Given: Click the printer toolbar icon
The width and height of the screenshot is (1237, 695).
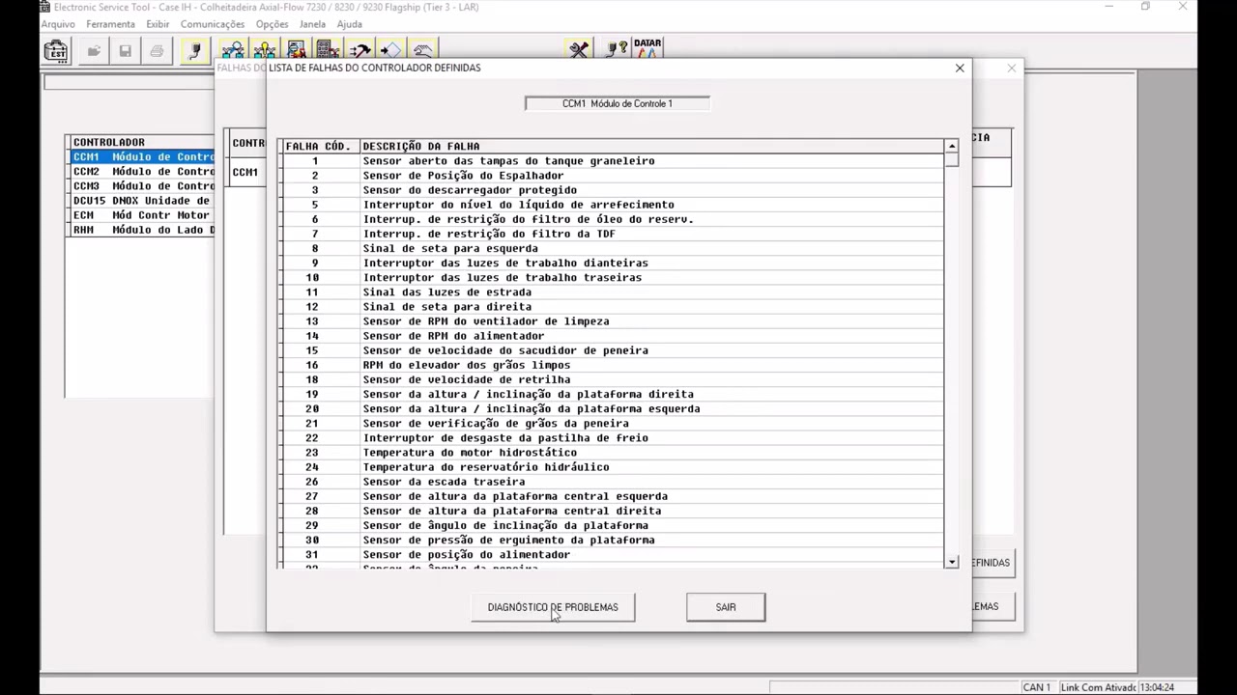Looking at the screenshot, I should pyautogui.click(x=157, y=51).
